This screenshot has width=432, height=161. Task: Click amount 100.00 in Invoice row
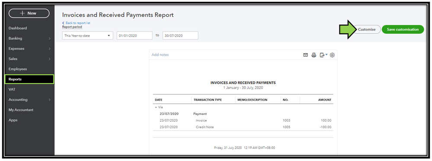coord(326,120)
